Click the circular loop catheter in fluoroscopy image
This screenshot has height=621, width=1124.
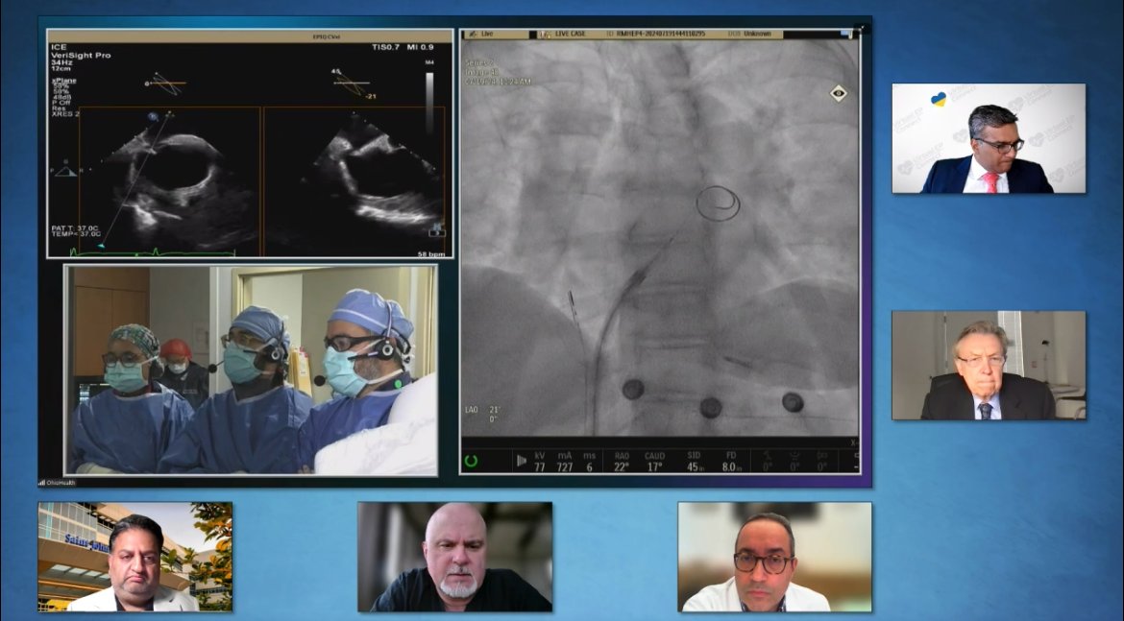[718, 203]
